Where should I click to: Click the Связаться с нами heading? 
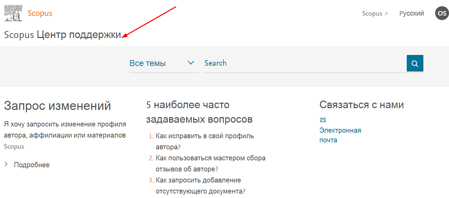click(x=362, y=105)
